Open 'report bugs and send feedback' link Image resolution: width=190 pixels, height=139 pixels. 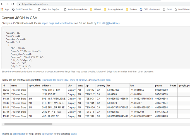[58, 23]
